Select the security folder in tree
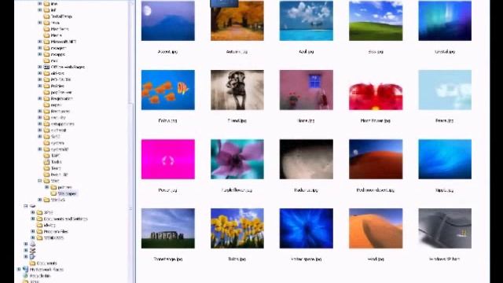The width and height of the screenshot is (503, 283). [58, 117]
